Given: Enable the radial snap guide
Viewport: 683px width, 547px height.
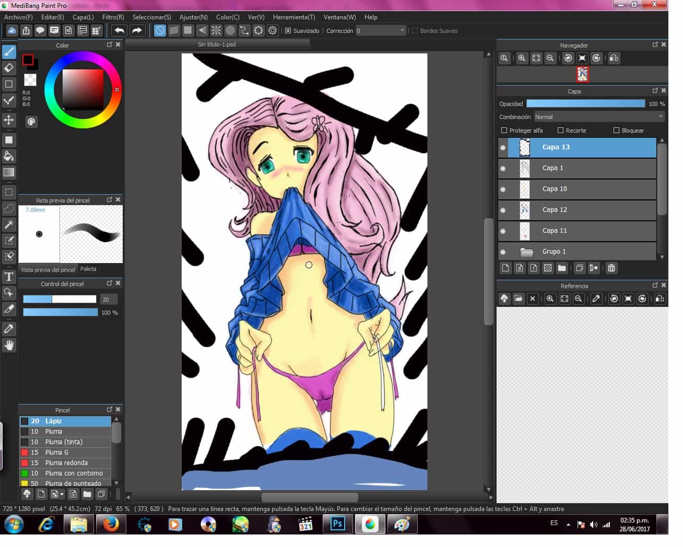Looking at the screenshot, I should pos(216,30).
